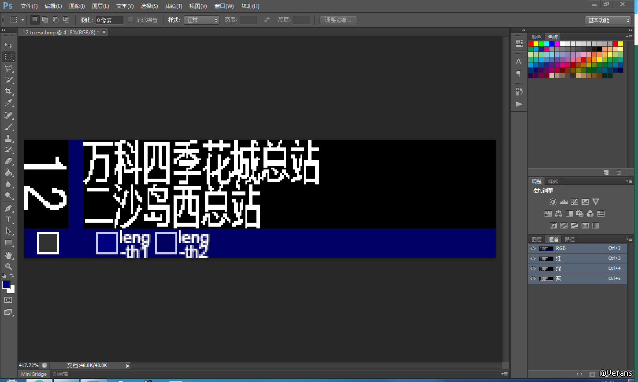Select the Eraser tool
This screenshot has height=382, width=638.
pyautogui.click(x=8, y=161)
